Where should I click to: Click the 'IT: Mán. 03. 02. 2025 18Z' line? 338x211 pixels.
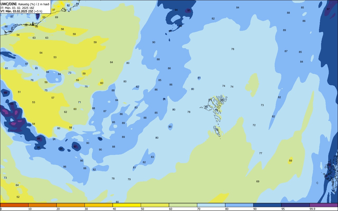(x=17, y=8)
